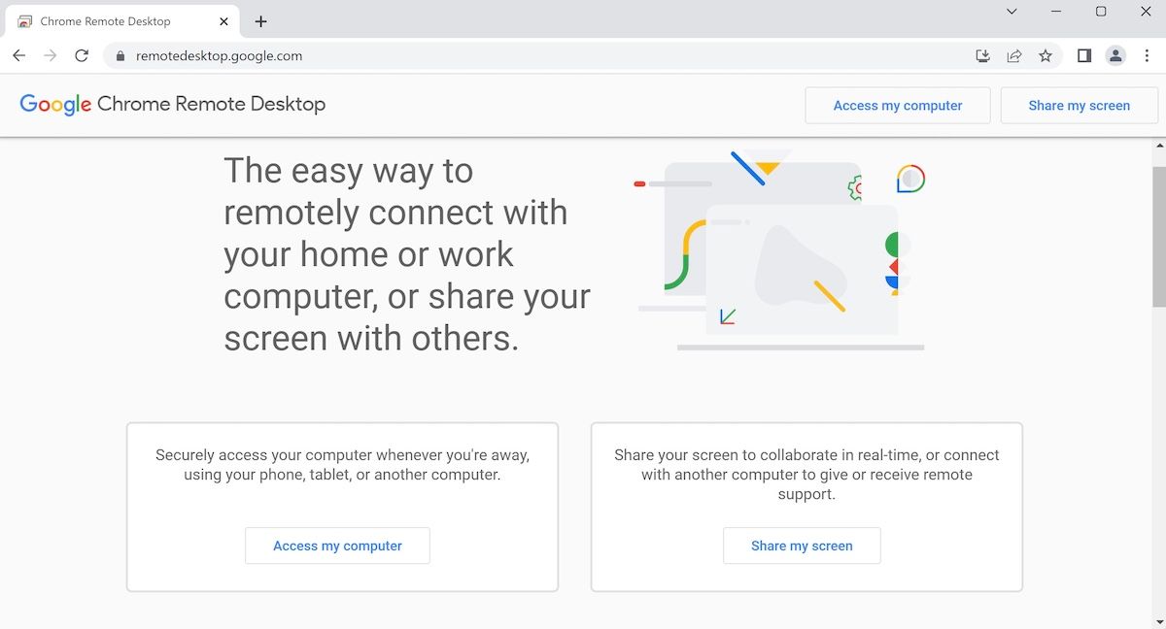Open the Chrome profile avatar
Image resolution: width=1166 pixels, height=629 pixels.
[1115, 56]
